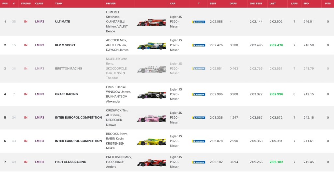This screenshot has height=173, width=334.
Task: Click Michelin logo in High Class Racing row
Action: (x=199, y=162)
